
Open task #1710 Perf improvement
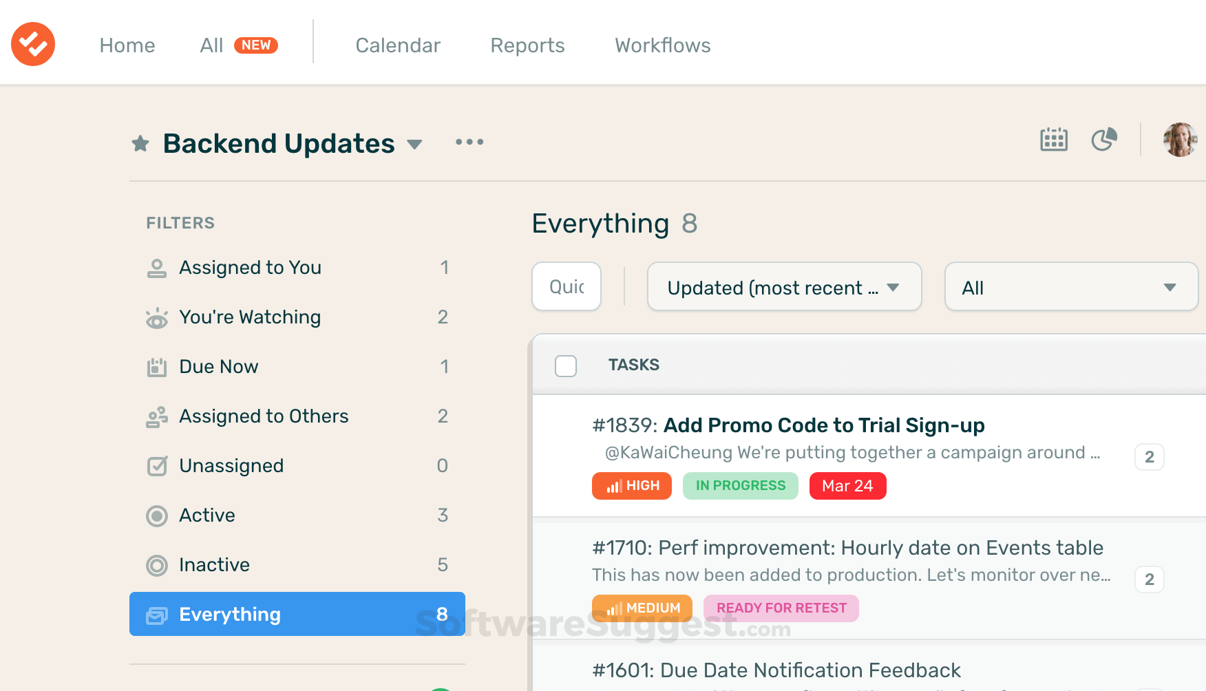[x=847, y=548]
